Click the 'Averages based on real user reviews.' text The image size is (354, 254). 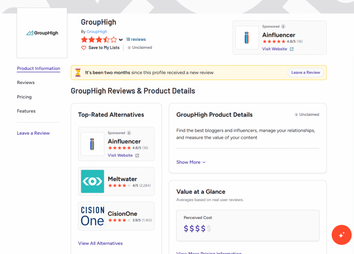[210, 200]
